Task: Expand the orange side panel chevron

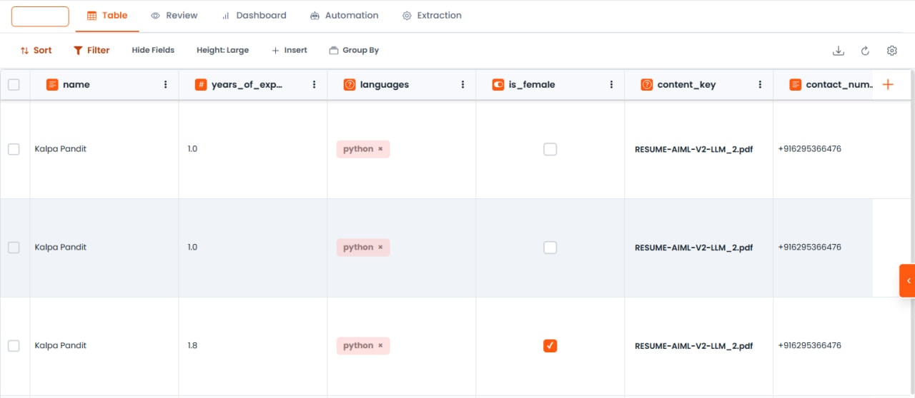Action: click(907, 280)
